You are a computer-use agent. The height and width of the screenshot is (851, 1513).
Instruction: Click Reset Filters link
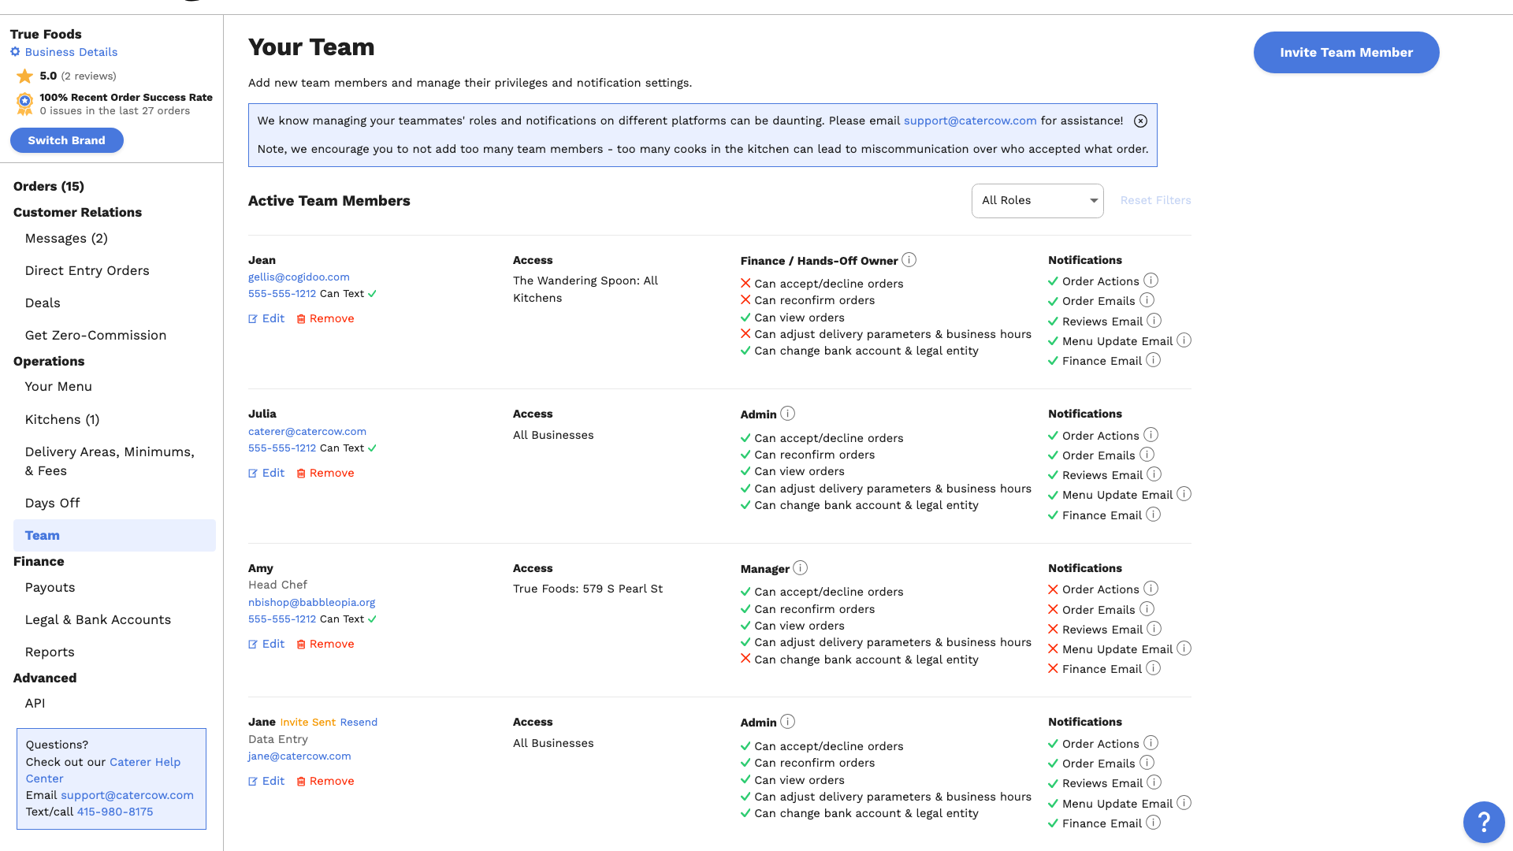tap(1155, 200)
